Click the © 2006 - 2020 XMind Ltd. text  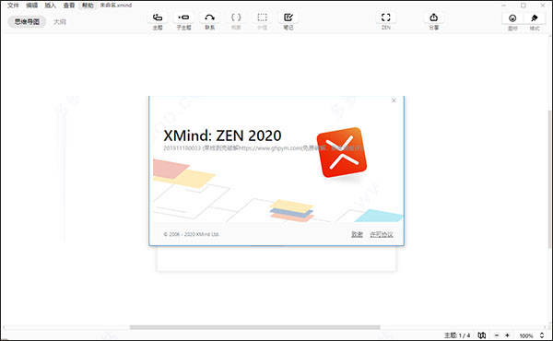point(191,234)
